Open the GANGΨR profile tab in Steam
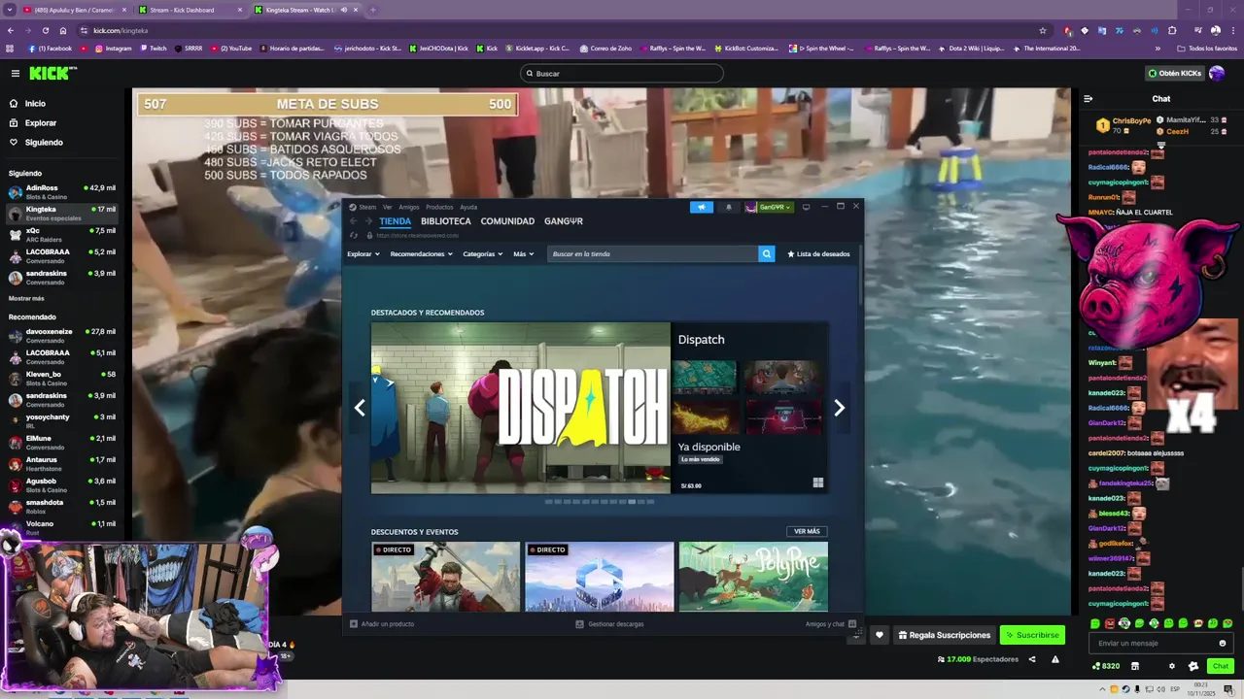The height and width of the screenshot is (699, 1244). pyautogui.click(x=564, y=221)
